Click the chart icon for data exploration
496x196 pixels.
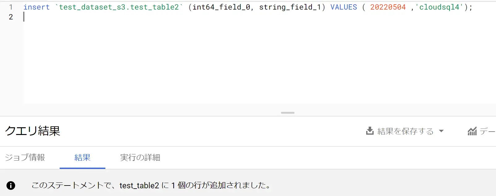pyautogui.click(x=472, y=131)
